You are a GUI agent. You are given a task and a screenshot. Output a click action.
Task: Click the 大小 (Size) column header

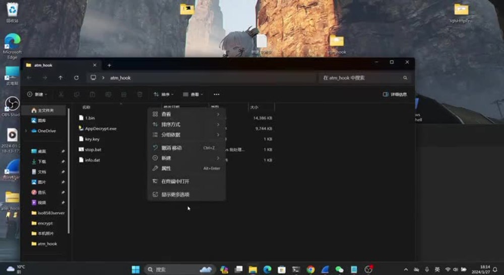coord(254,107)
